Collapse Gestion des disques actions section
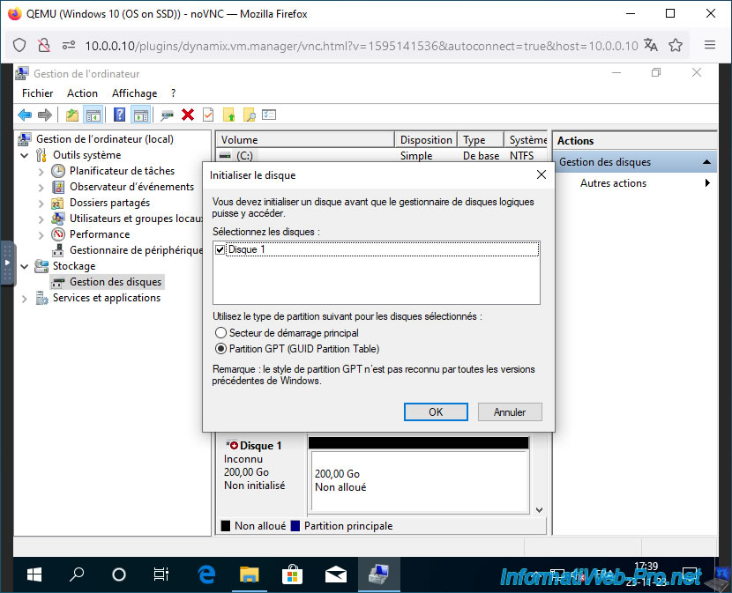The height and width of the screenshot is (593, 732). point(706,162)
